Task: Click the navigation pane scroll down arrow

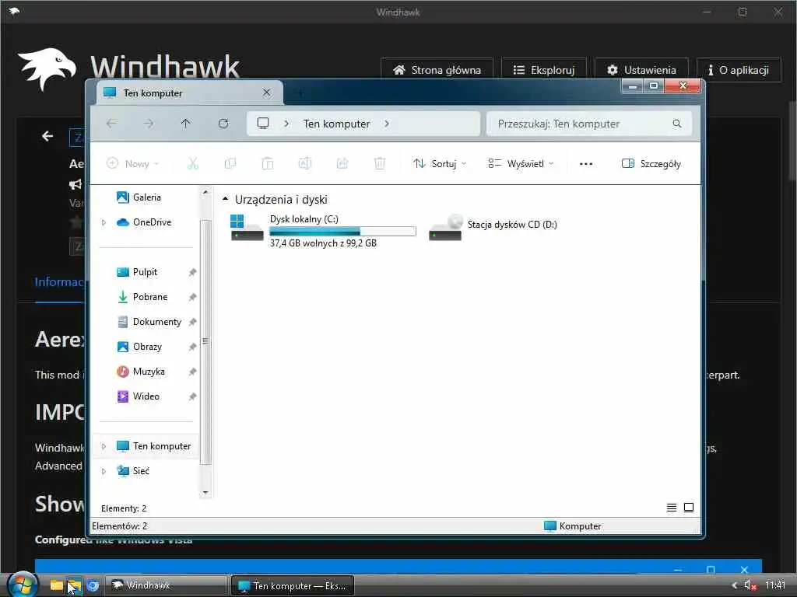Action: pyautogui.click(x=205, y=492)
